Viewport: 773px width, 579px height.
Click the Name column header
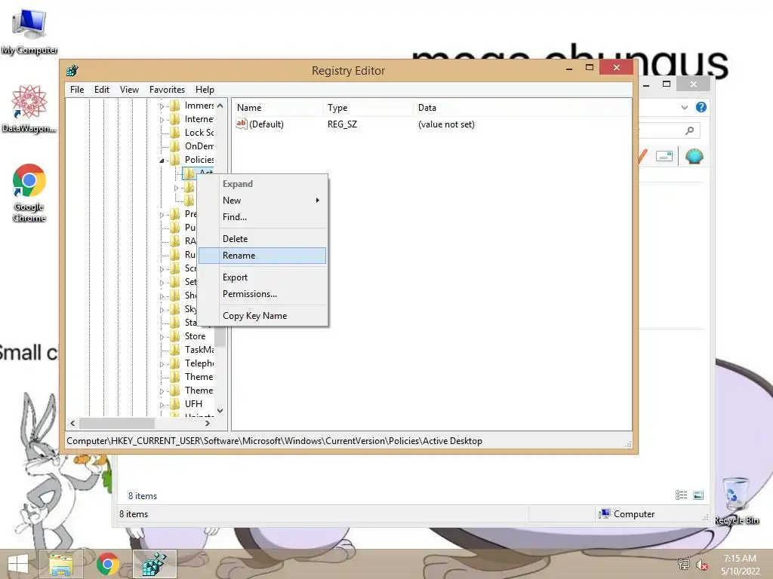point(278,107)
